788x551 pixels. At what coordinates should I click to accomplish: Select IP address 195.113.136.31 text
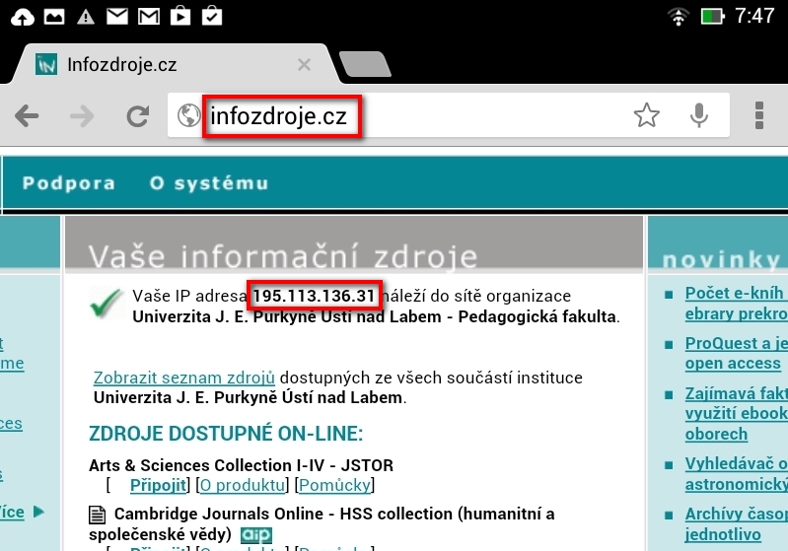click(x=314, y=296)
